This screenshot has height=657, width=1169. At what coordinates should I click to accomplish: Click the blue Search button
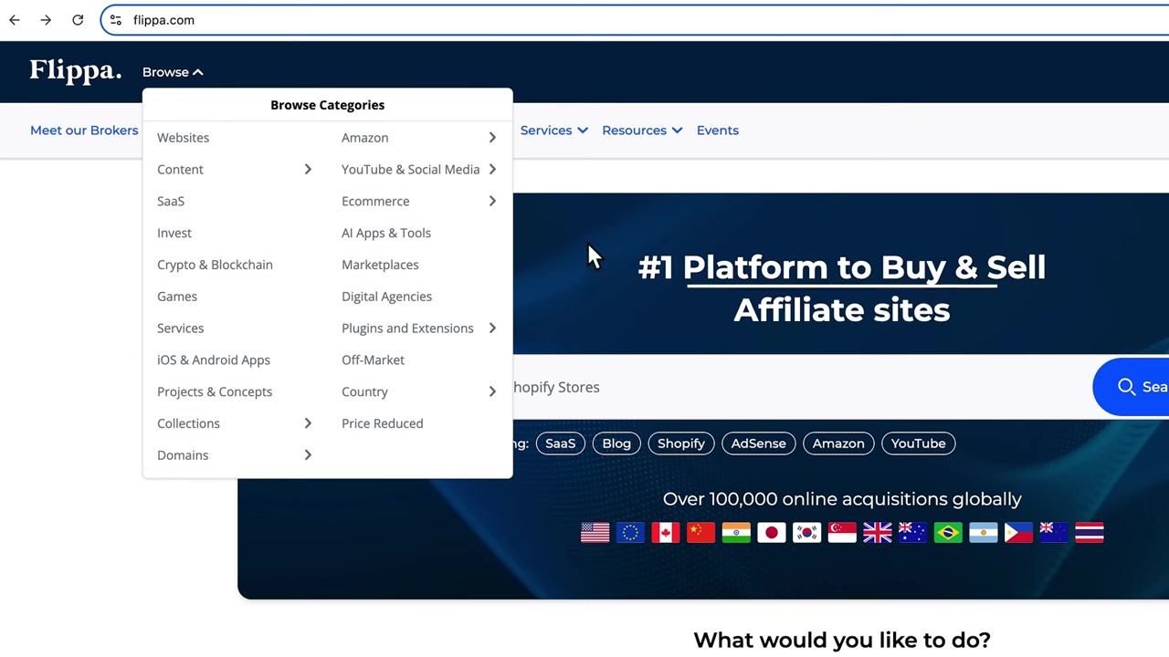click(x=1131, y=387)
